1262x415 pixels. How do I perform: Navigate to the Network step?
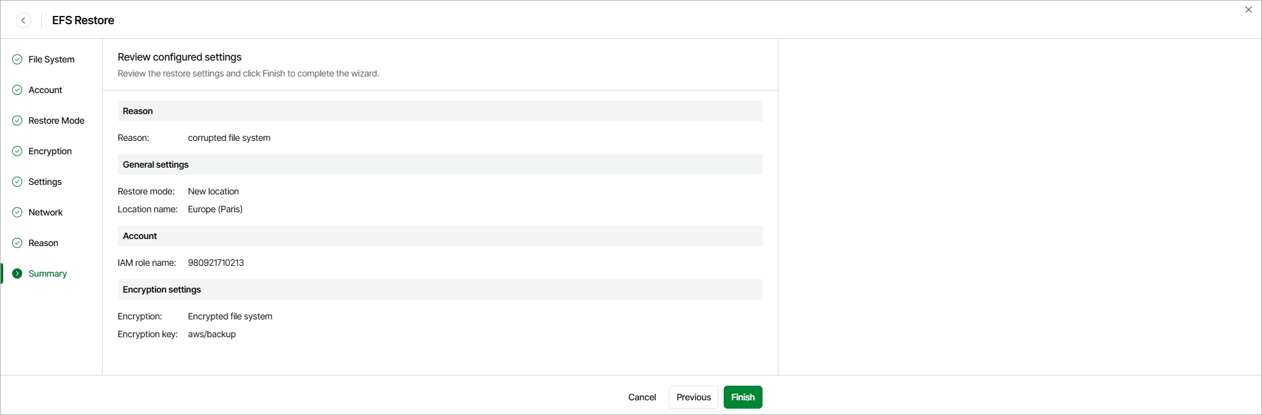point(45,212)
